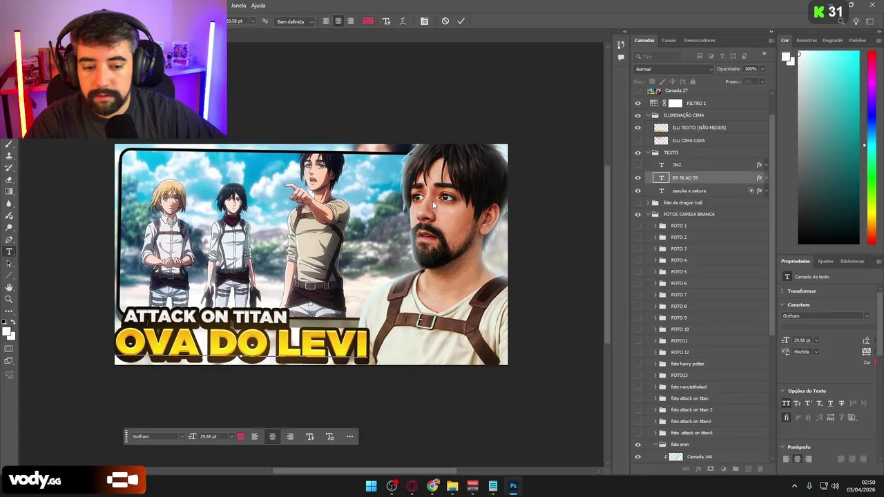
Task: Switch to the Canais tab
Action: point(669,40)
